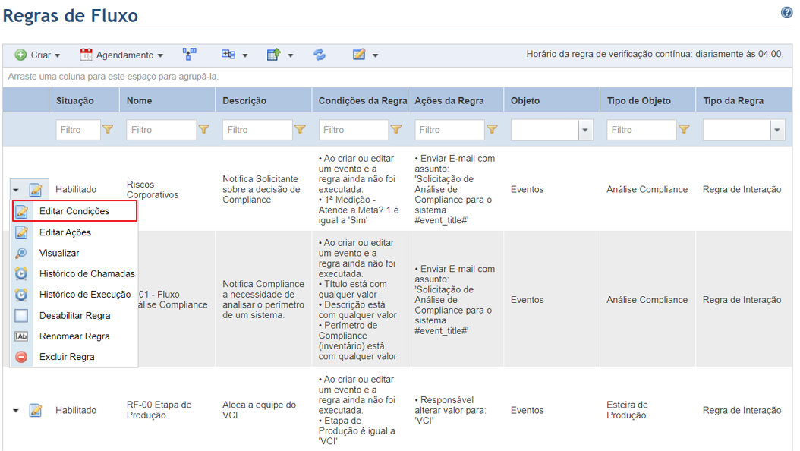Click the column layout toolbar icon
Screen dimensions: 800x451
click(228, 54)
